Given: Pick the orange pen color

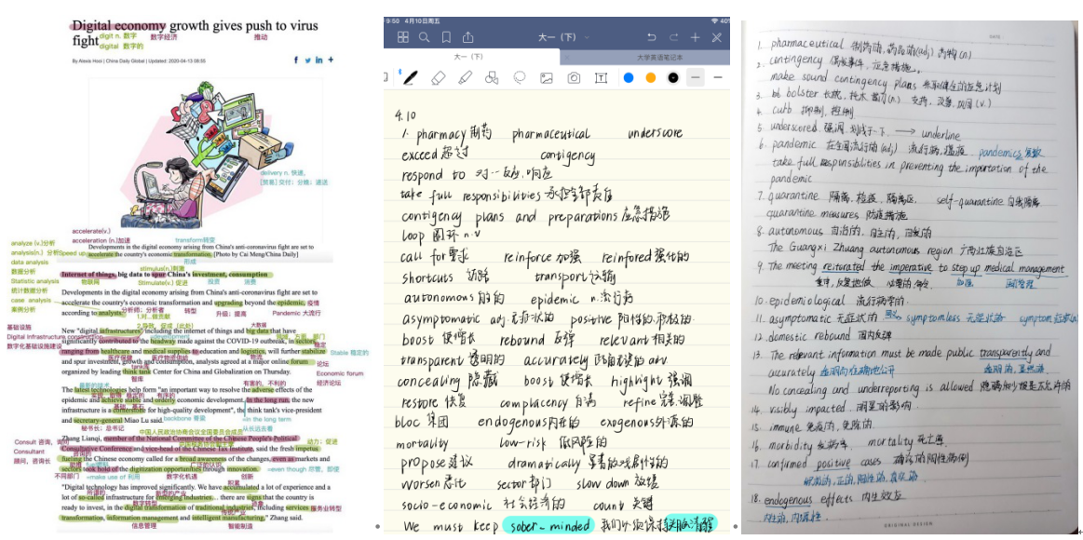Looking at the screenshot, I should click(x=651, y=77).
